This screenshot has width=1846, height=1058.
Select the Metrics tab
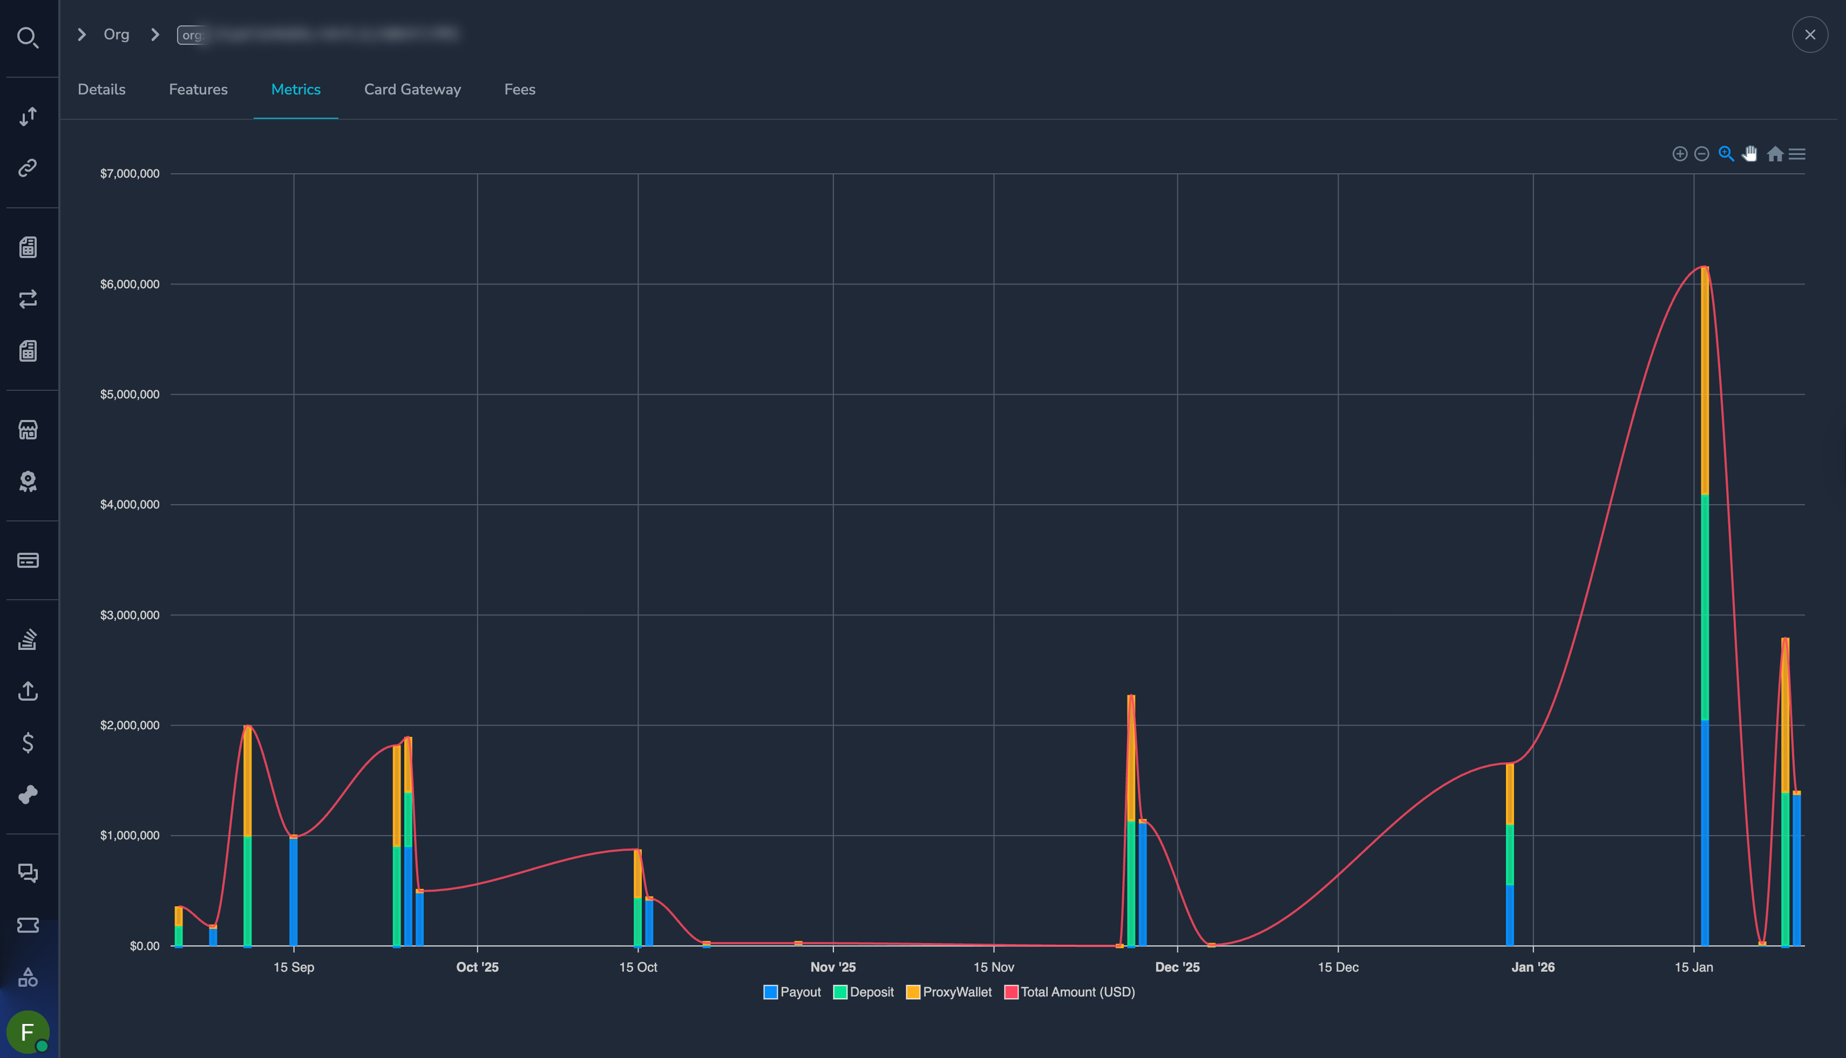pyautogui.click(x=296, y=90)
